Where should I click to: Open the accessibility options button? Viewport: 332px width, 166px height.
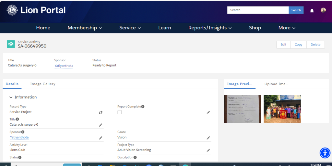coord(325,153)
